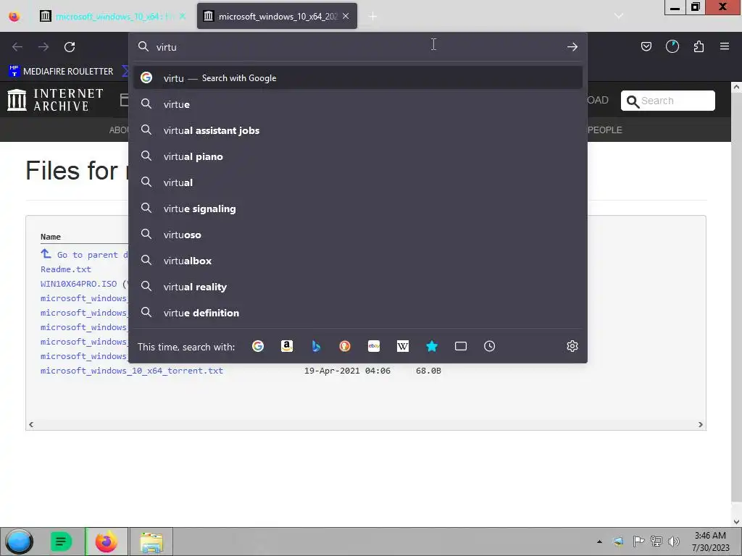Choose the 'virtual piano' suggestion

point(358,156)
